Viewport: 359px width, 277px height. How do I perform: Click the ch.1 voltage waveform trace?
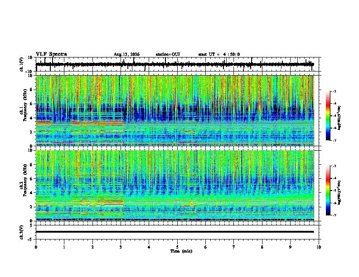click(175, 64)
